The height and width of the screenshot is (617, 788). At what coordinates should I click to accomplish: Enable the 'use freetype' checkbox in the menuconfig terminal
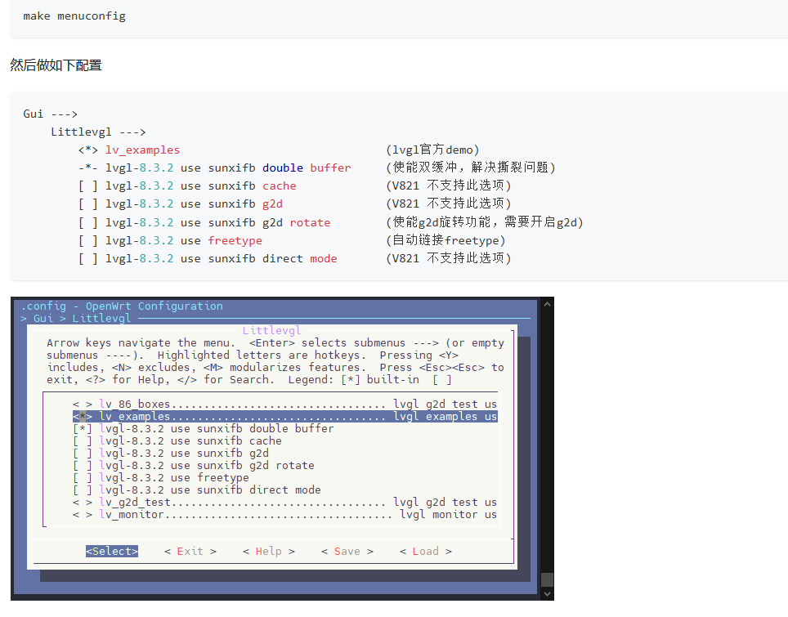pos(83,478)
